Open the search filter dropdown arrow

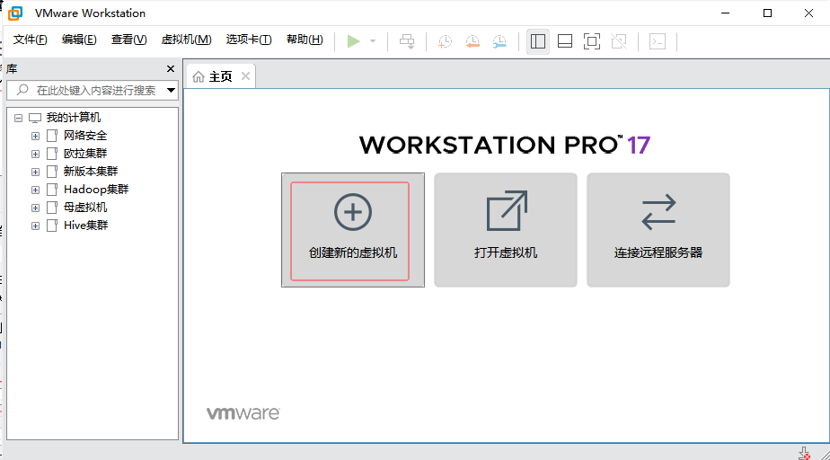point(171,91)
